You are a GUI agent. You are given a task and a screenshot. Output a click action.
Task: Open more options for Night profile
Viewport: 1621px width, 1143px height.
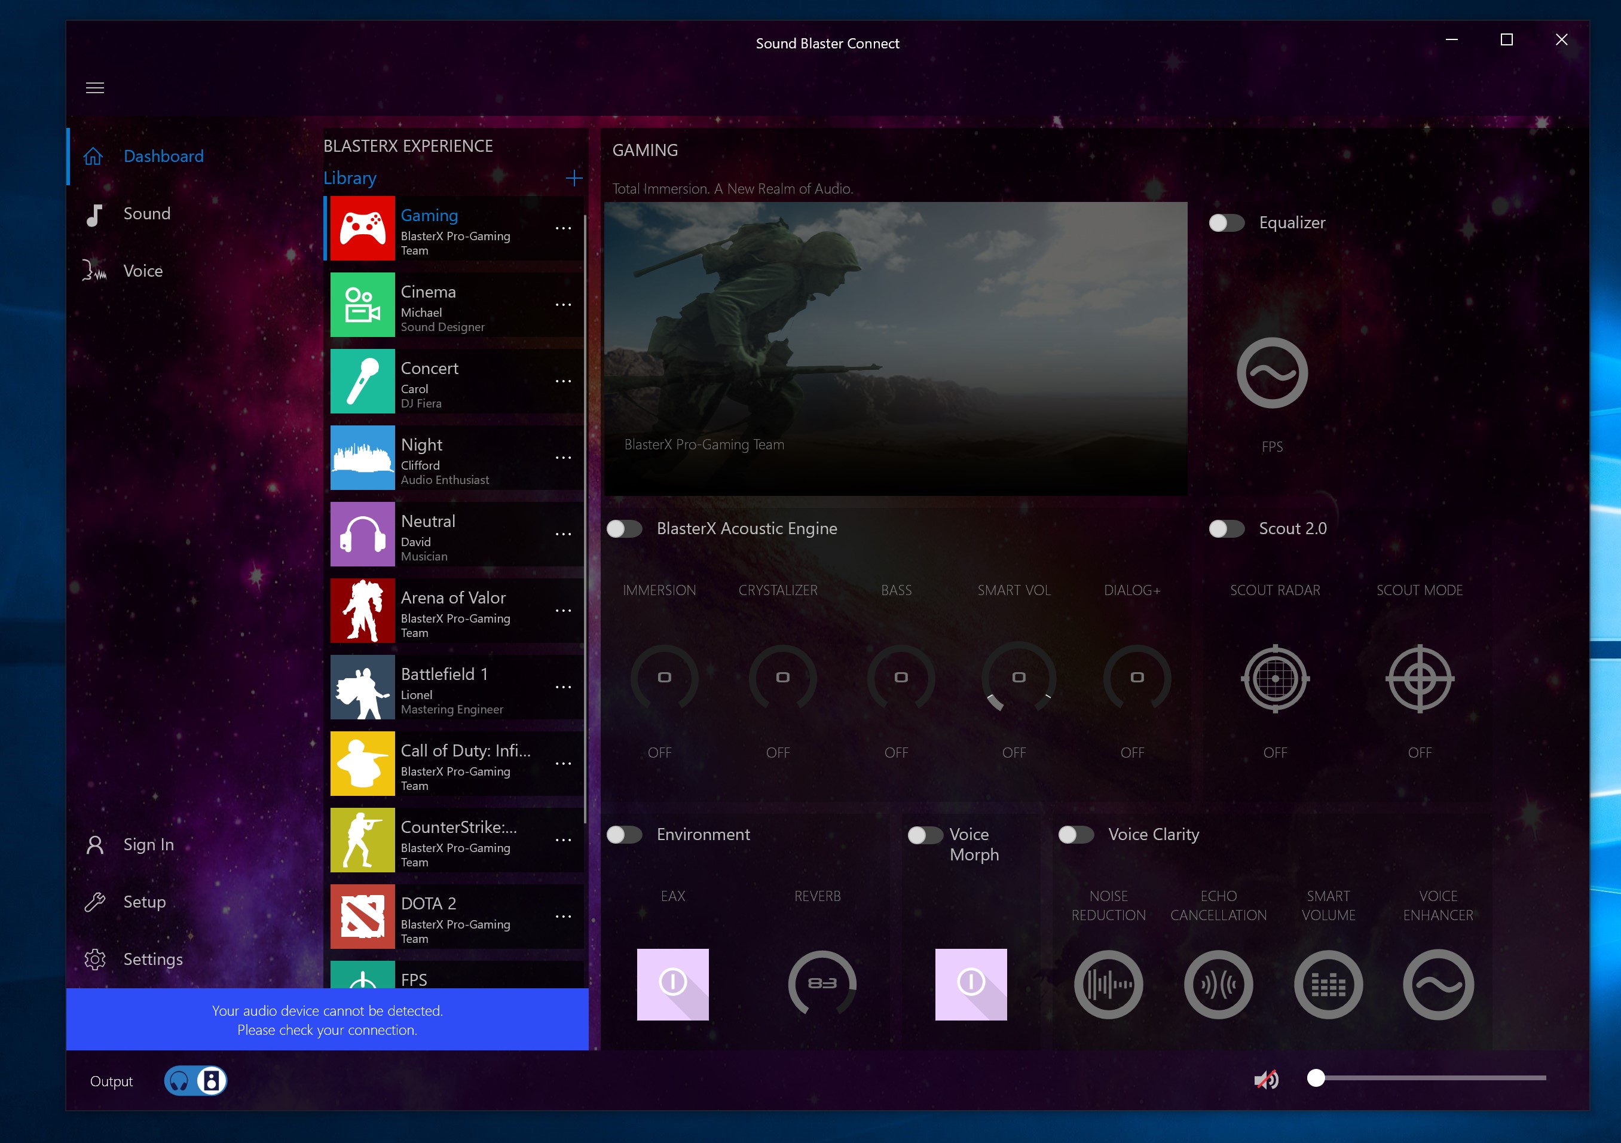[564, 457]
